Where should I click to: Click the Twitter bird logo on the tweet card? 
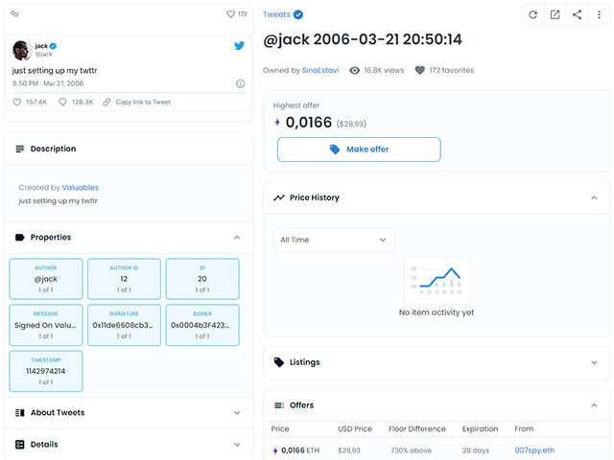239,46
